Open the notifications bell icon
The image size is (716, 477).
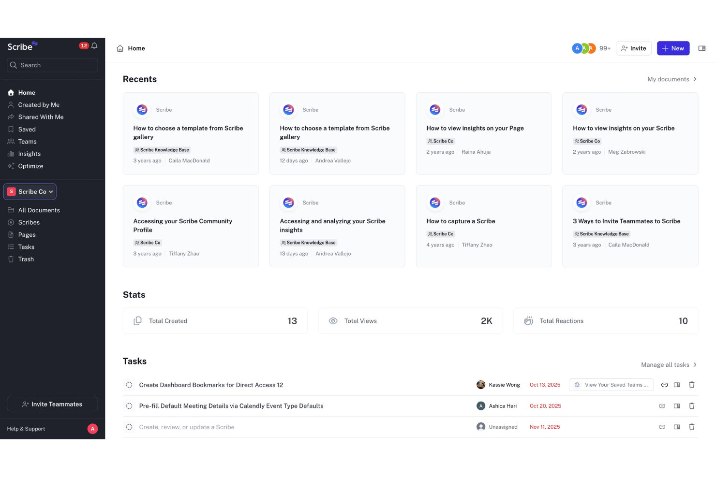tap(94, 46)
